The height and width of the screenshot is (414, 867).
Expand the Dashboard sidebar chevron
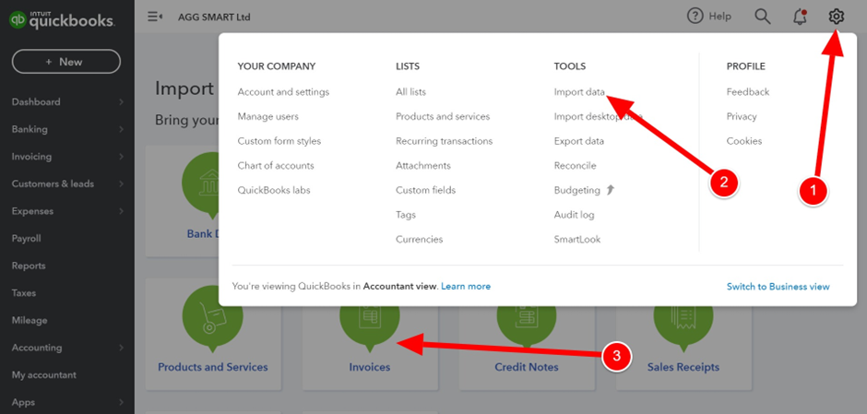tap(121, 102)
